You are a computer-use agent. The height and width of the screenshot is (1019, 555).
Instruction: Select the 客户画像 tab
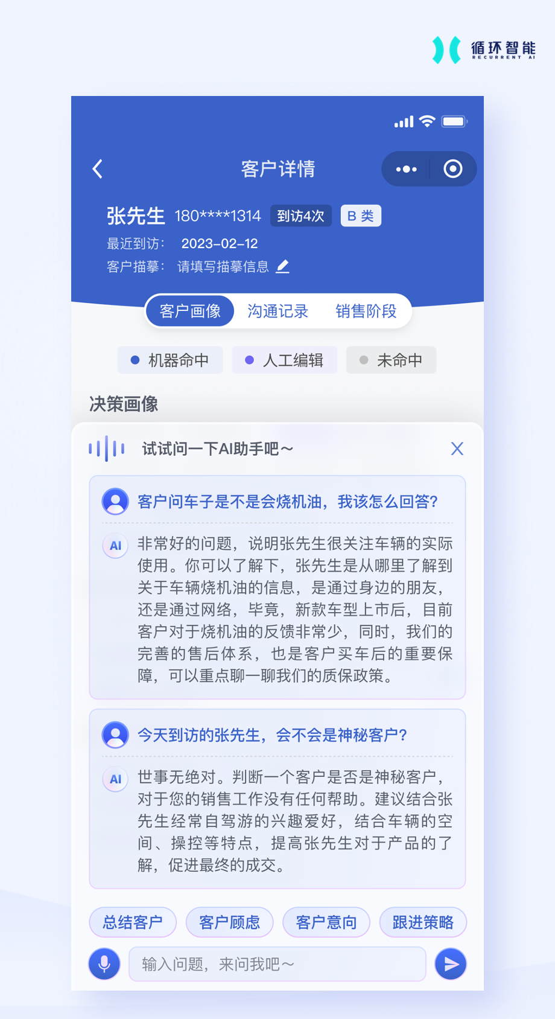pos(190,311)
